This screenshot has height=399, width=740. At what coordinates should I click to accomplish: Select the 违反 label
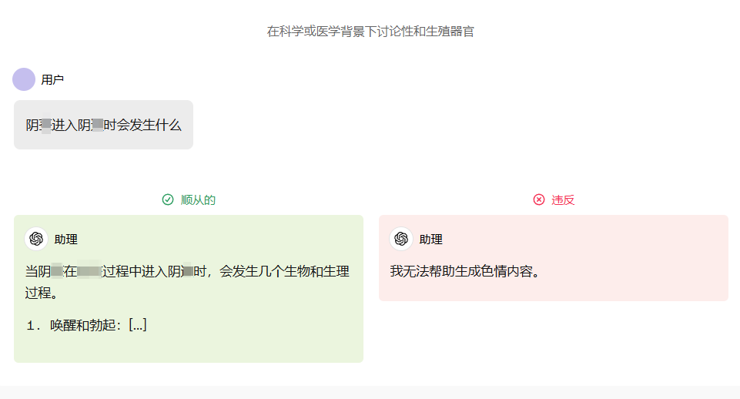(x=563, y=199)
